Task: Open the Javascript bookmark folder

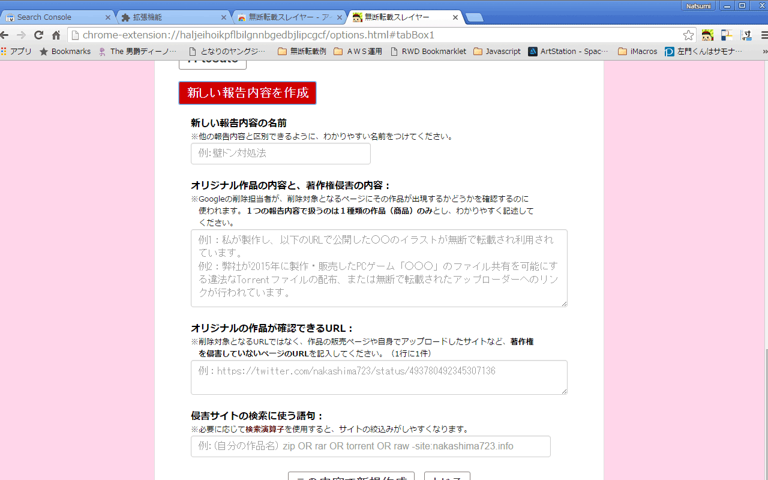Action: [x=497, y=52]
